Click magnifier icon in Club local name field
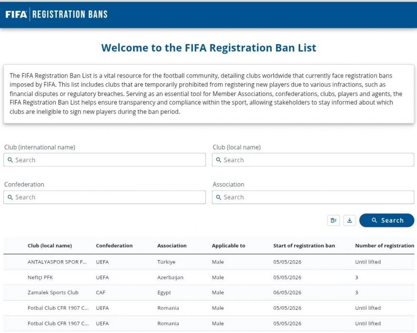The image size is (417, 333). 219,160
